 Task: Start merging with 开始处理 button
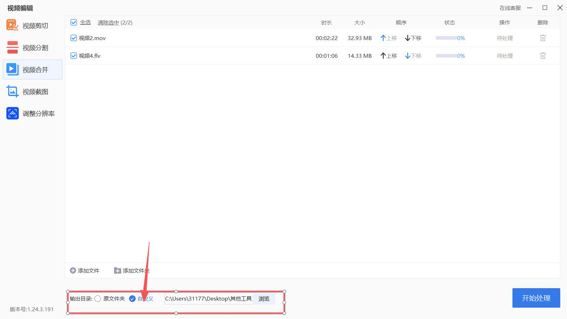536,298
